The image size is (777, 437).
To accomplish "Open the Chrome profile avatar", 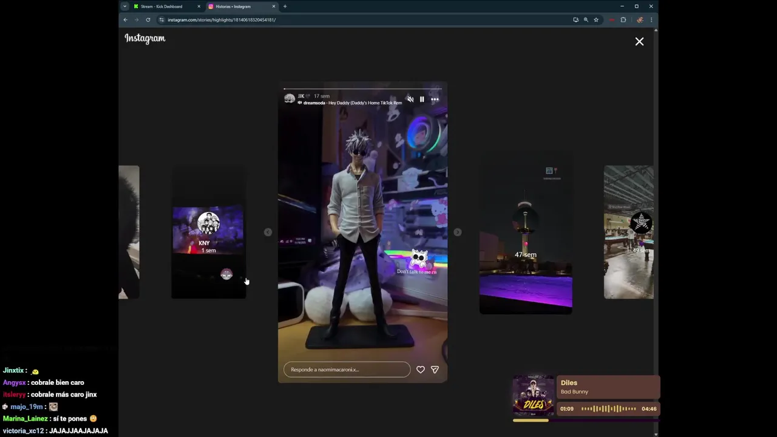I will click(x=640, y=19).
